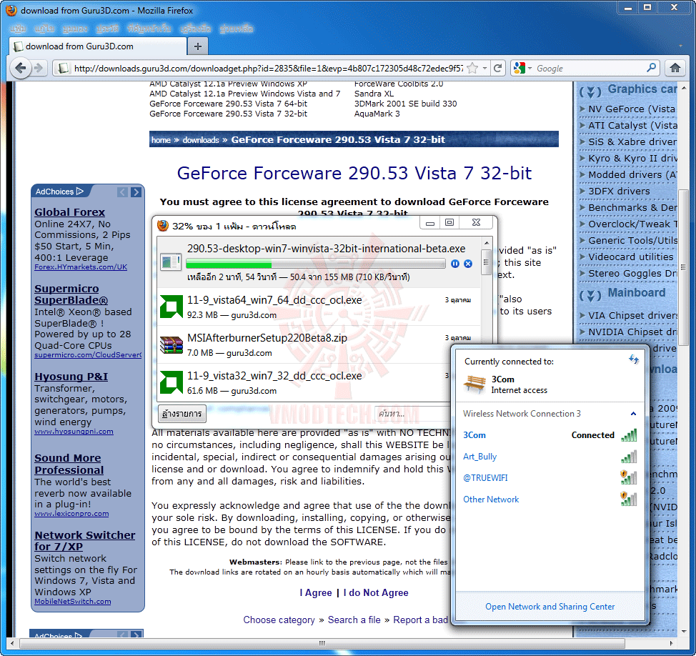696x656 pixels.
Task: Click the signal icon for @TRUEWIFI
Action: point(629,477)
